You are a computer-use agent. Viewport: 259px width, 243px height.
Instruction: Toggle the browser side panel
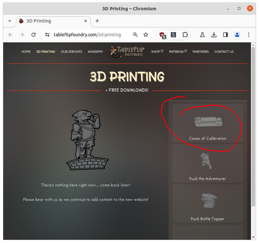226,35
